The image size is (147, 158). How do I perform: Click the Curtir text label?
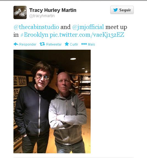74,44
